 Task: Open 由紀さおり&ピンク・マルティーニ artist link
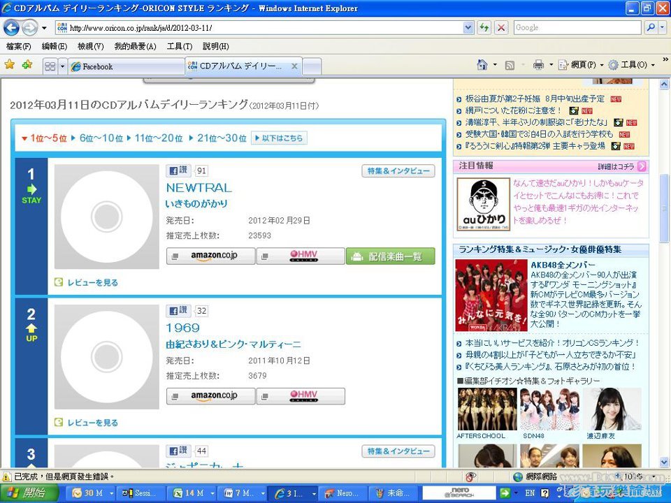233,344
